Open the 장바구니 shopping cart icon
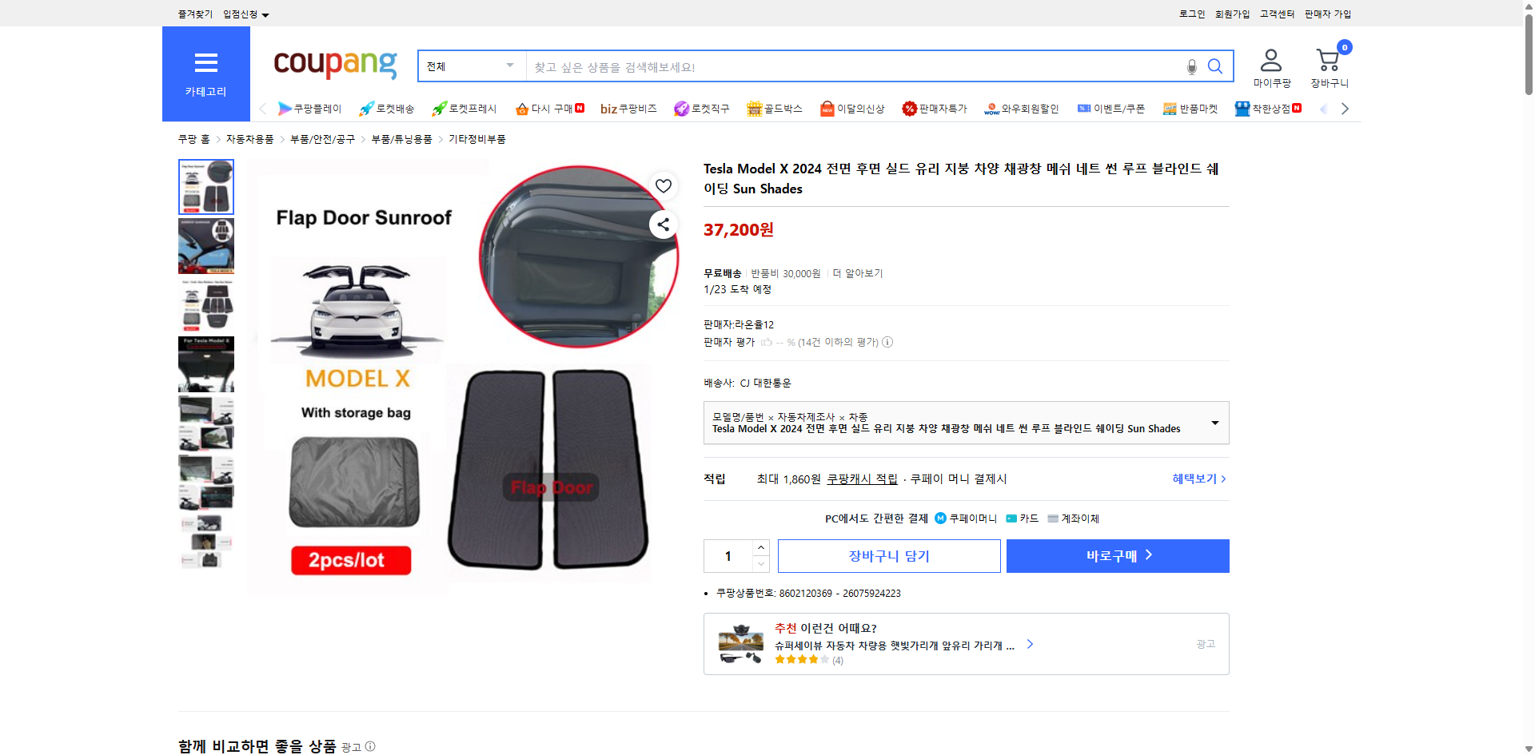 pos(1327,60)
